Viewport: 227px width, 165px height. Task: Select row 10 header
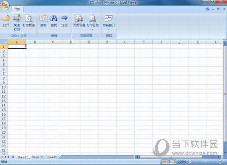(4, 87)
